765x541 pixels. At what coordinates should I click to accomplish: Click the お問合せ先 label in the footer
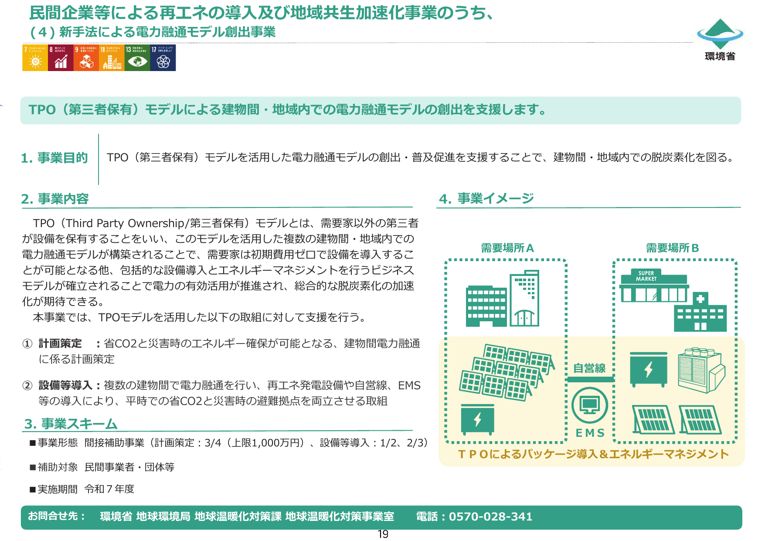pyautogui.click(x=57, y=516)
